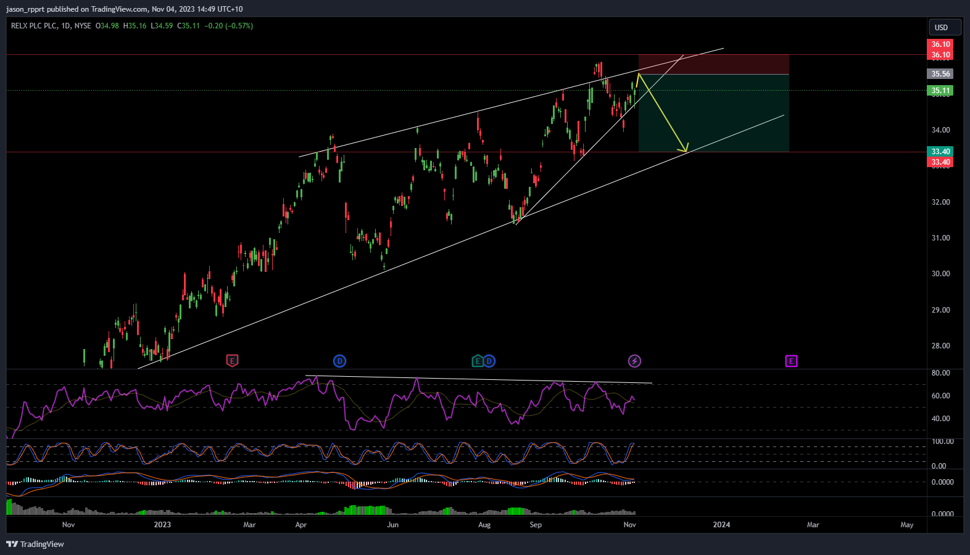
Task: Click the 30.00 price axis value
Action: coord(940,274)
